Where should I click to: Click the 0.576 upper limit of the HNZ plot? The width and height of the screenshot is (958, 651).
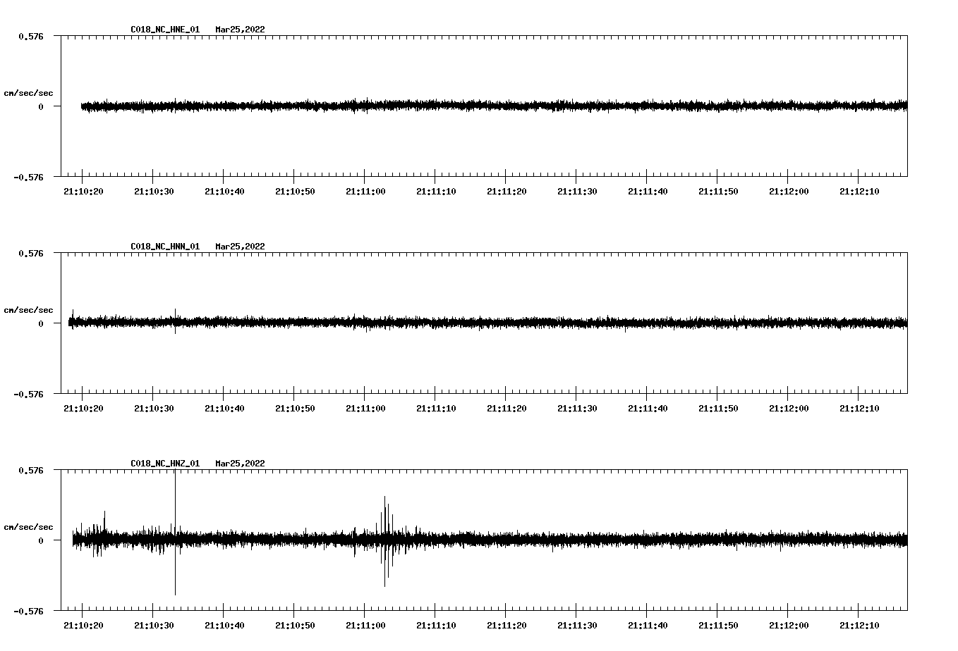click(30, 470)
